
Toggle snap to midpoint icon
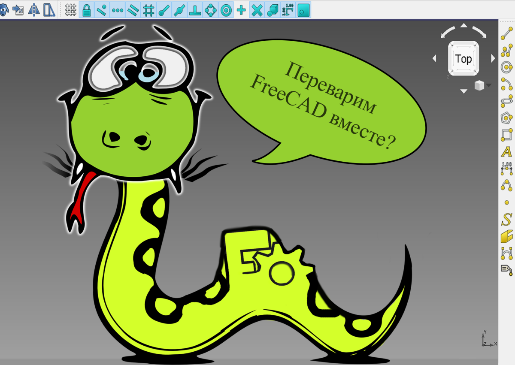pyautogui.click(x=102, y=9)
